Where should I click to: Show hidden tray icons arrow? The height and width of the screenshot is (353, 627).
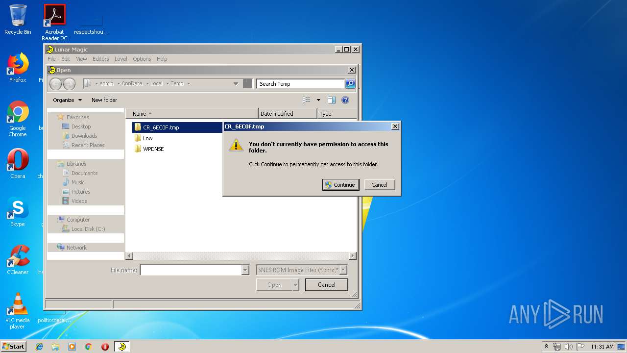coord(547,347)
